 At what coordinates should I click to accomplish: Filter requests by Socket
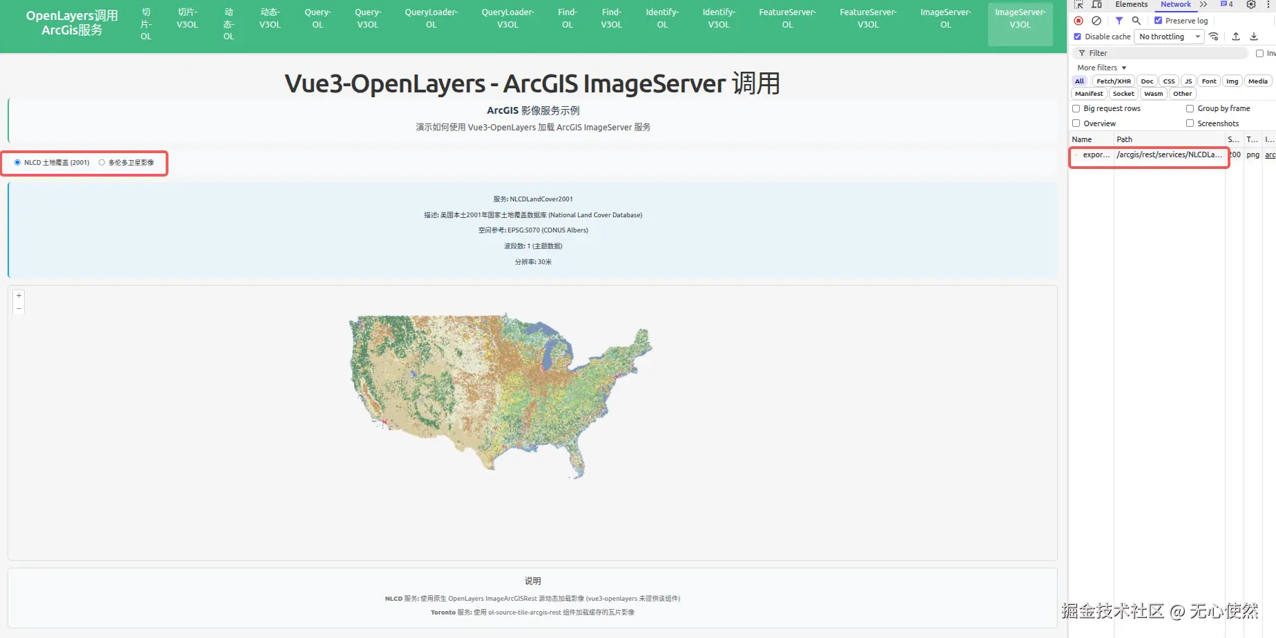(x=1123, y=94)
